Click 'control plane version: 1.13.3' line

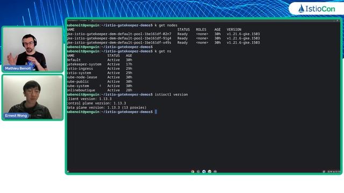point(96,103)
